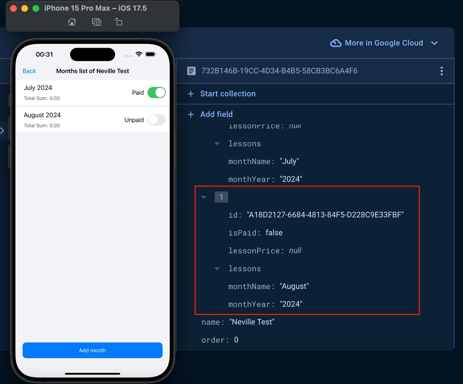
Task: Collapse the first lessons field
Action: tap(217, 143)
